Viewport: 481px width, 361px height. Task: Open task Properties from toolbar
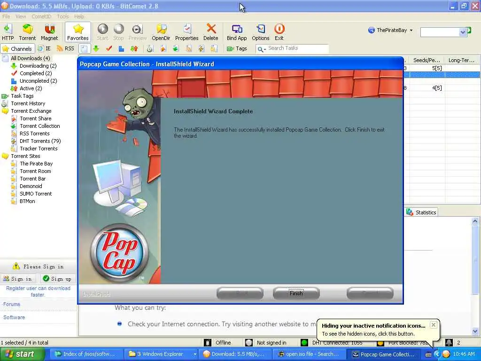click(x=187, y=32)
